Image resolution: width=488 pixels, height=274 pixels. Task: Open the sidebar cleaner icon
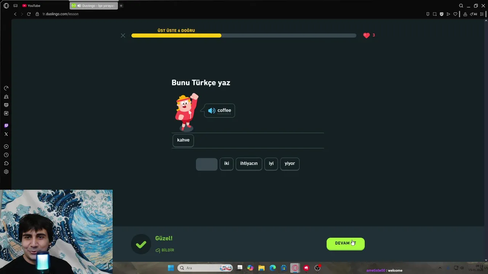pos(6,97)
